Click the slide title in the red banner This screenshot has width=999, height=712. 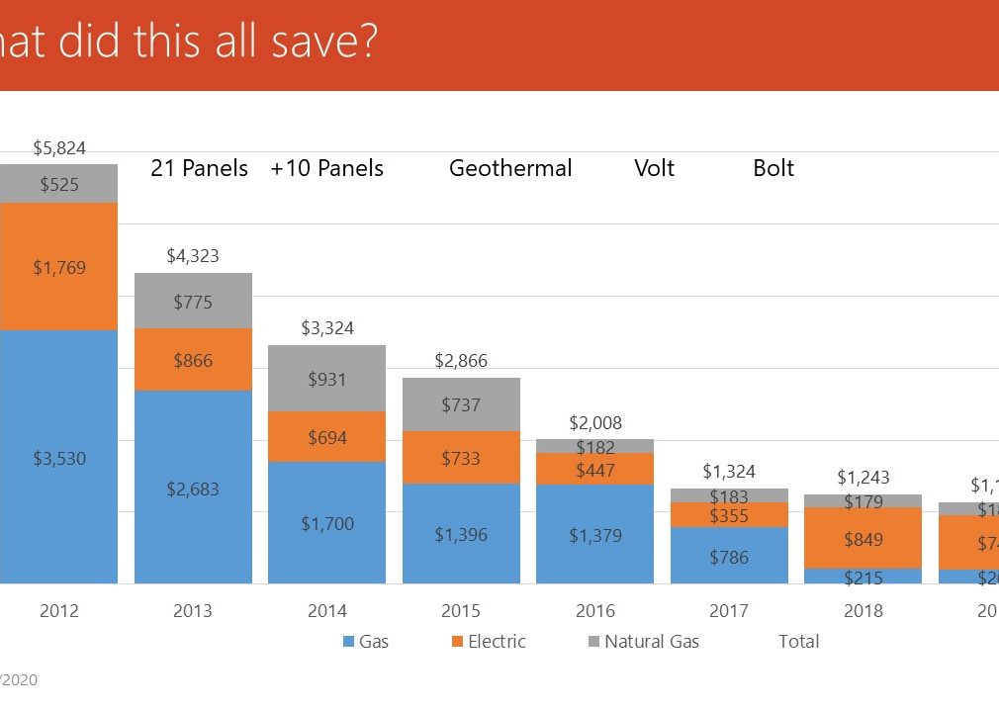[188, 44]
